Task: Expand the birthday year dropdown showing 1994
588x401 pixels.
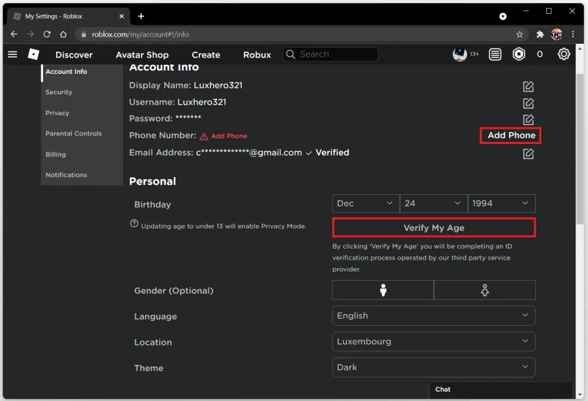Action: [x=501, y=203]
